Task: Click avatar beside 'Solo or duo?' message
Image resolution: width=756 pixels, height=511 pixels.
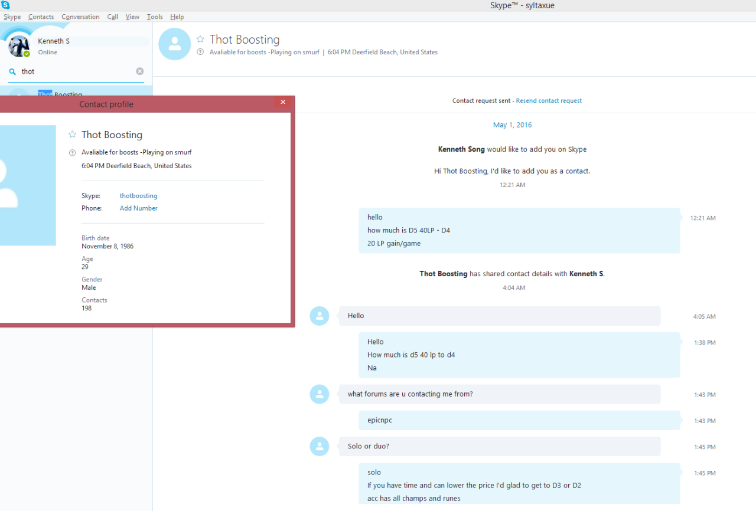Action: point(320,446)
